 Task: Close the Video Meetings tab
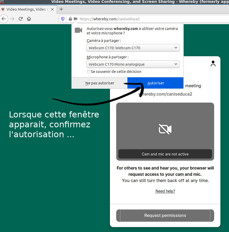click(x=52, y=9)
